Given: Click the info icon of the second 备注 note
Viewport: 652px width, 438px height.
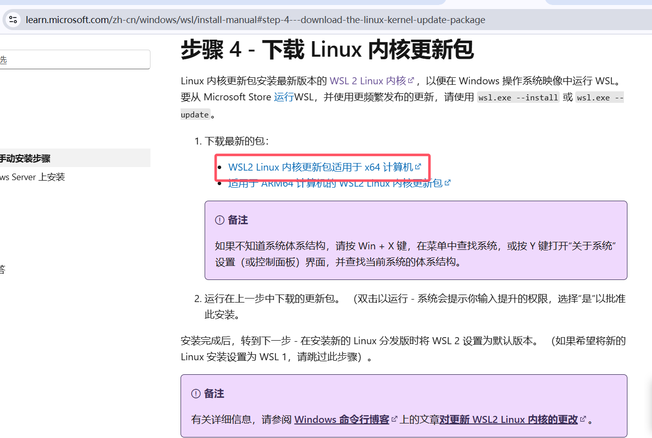Looking at the screenshot, I should click(196, 393).
